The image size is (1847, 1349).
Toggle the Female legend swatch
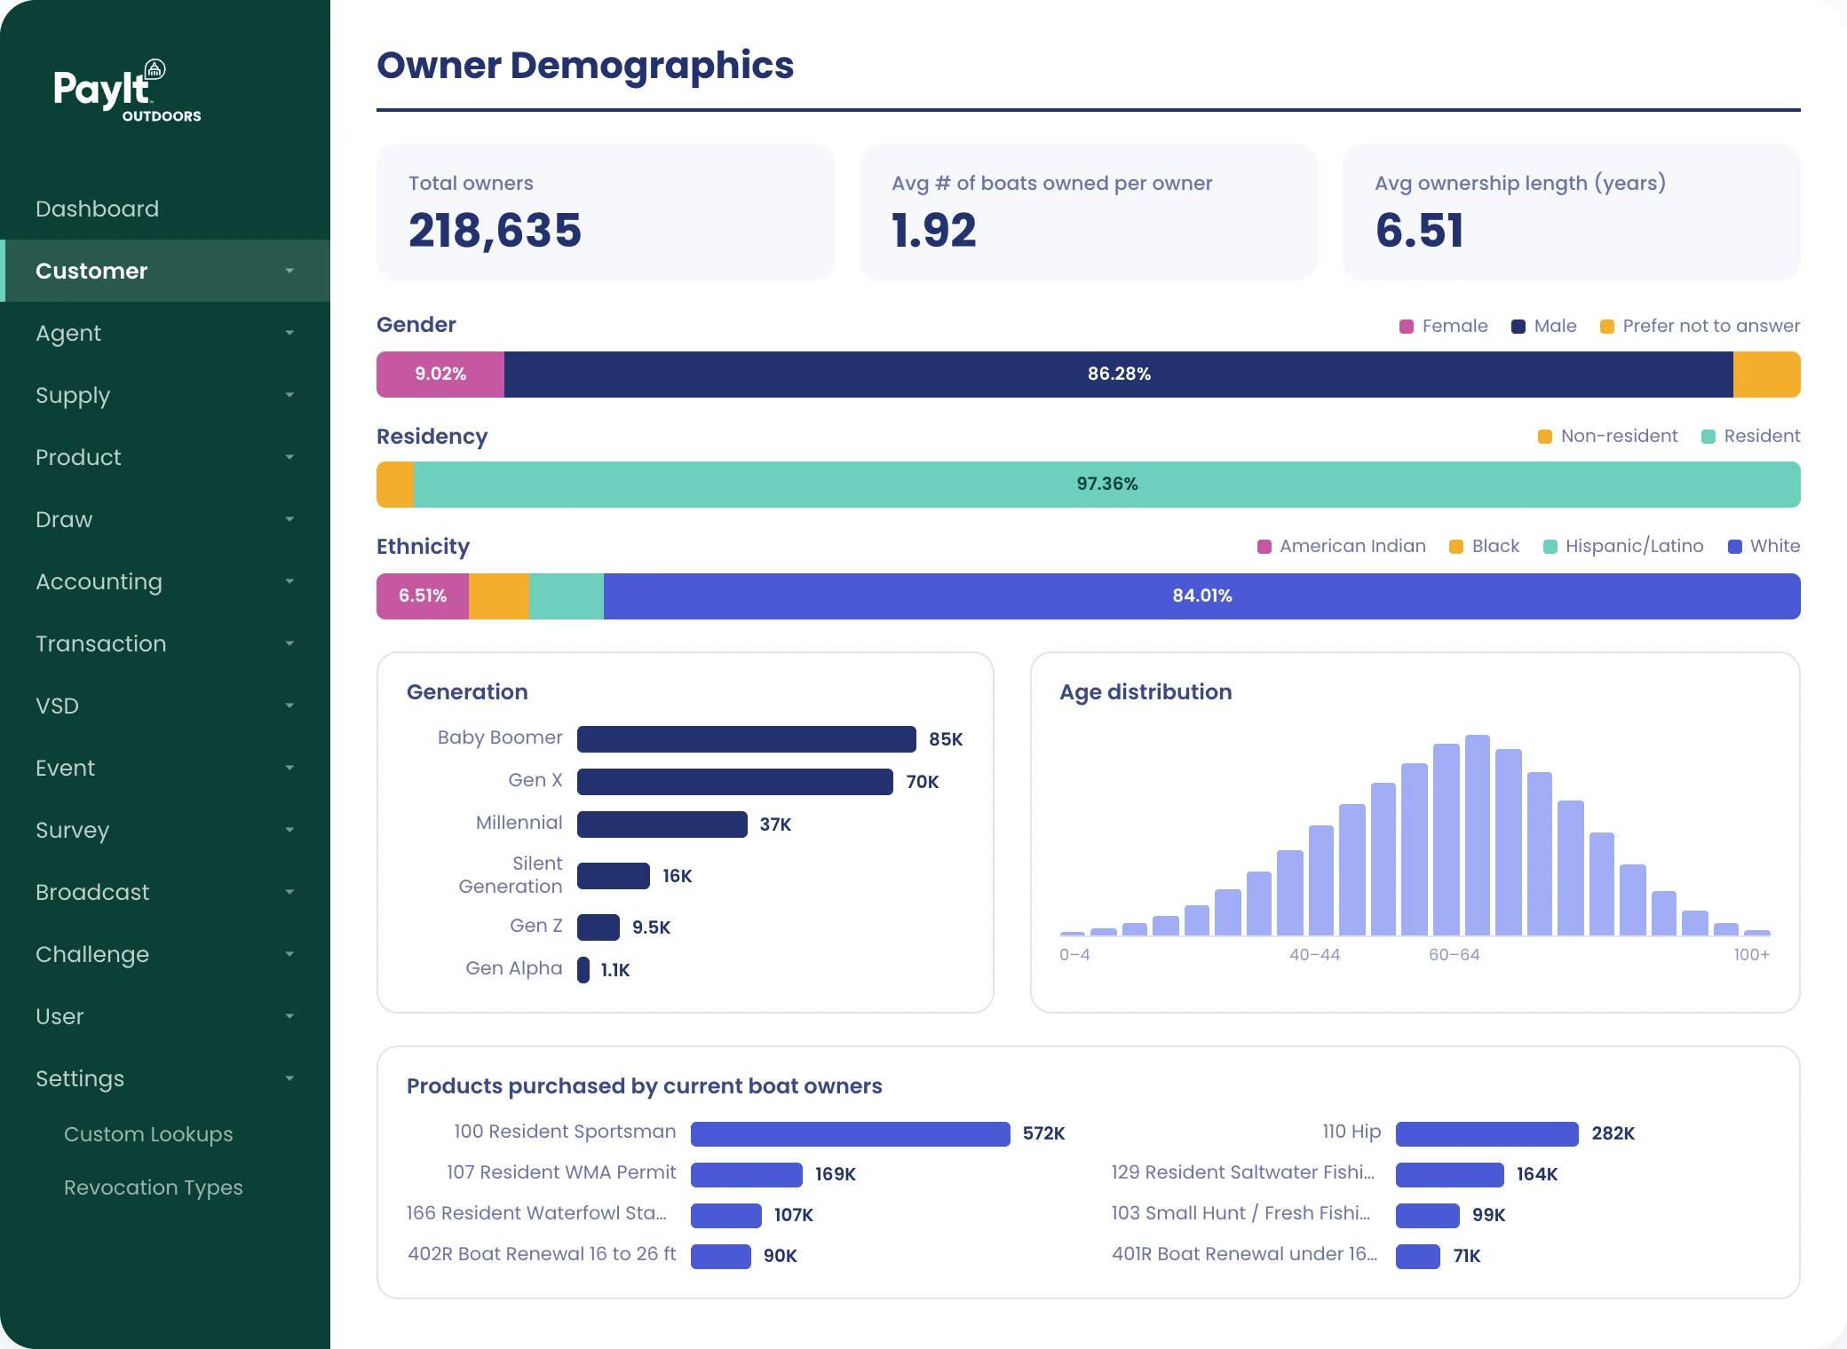click(x=1407, y=327)
